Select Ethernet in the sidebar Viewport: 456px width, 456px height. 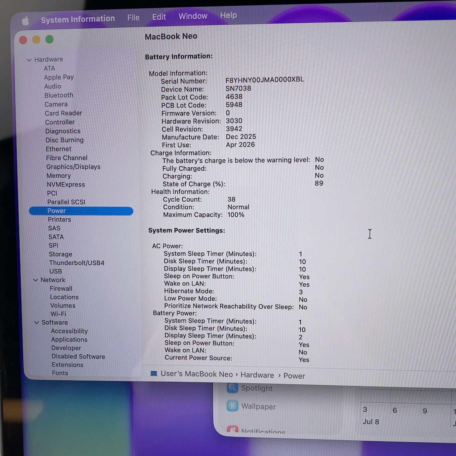click(59, 149)
